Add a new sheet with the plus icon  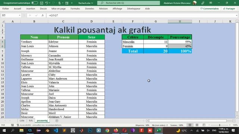(x=57, y=121)
